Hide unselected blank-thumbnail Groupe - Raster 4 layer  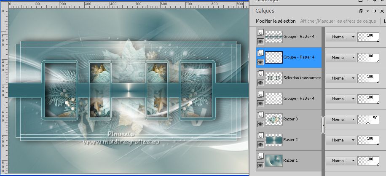click(260, 103)
